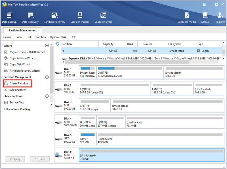Select the 703.0 GB unallocated space
The width and height of the screenshot is (227, 169).
point(175,122)
